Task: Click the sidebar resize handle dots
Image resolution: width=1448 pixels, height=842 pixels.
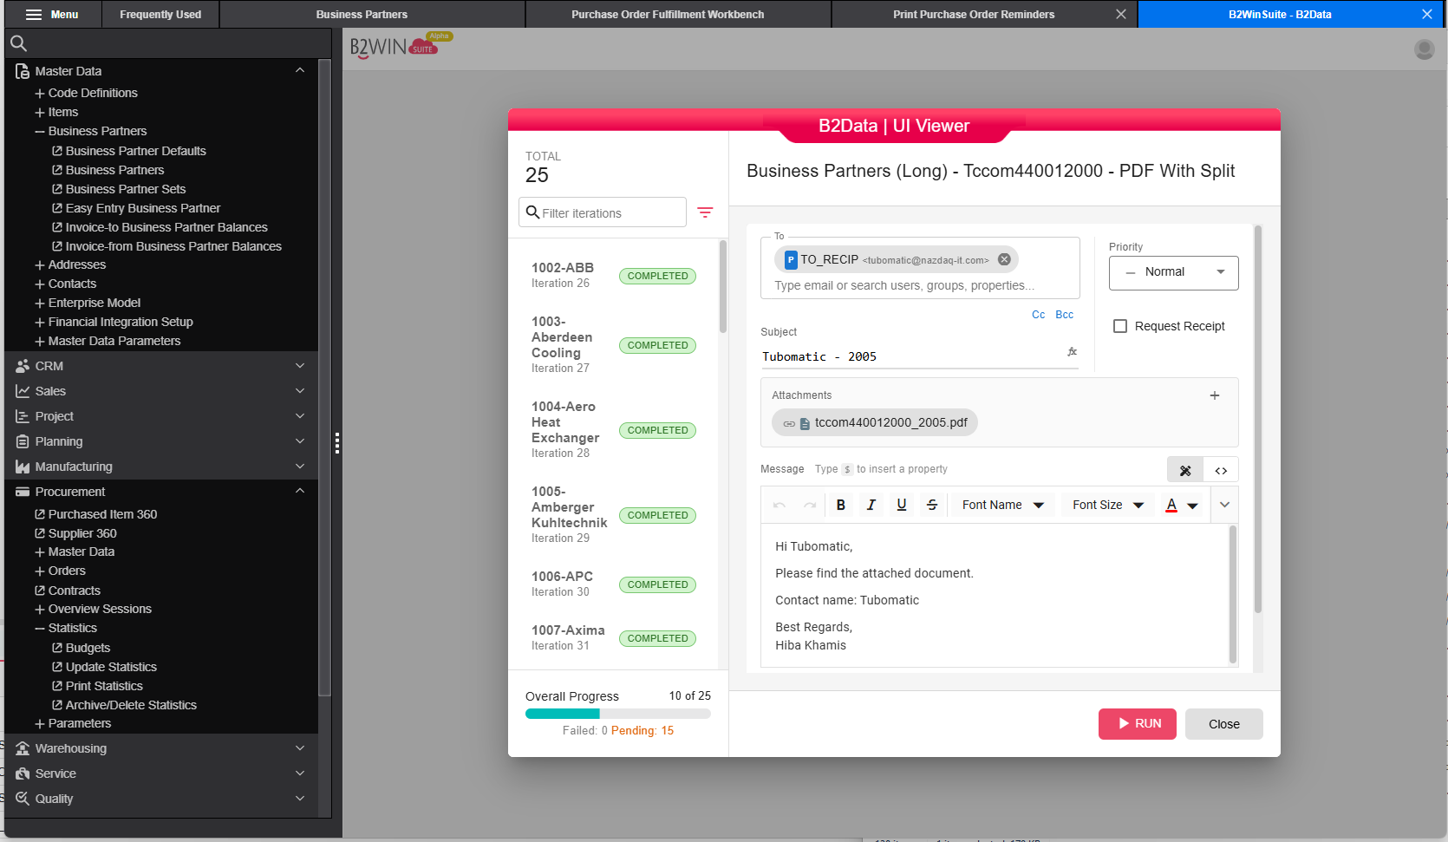Action: point(336,443)
